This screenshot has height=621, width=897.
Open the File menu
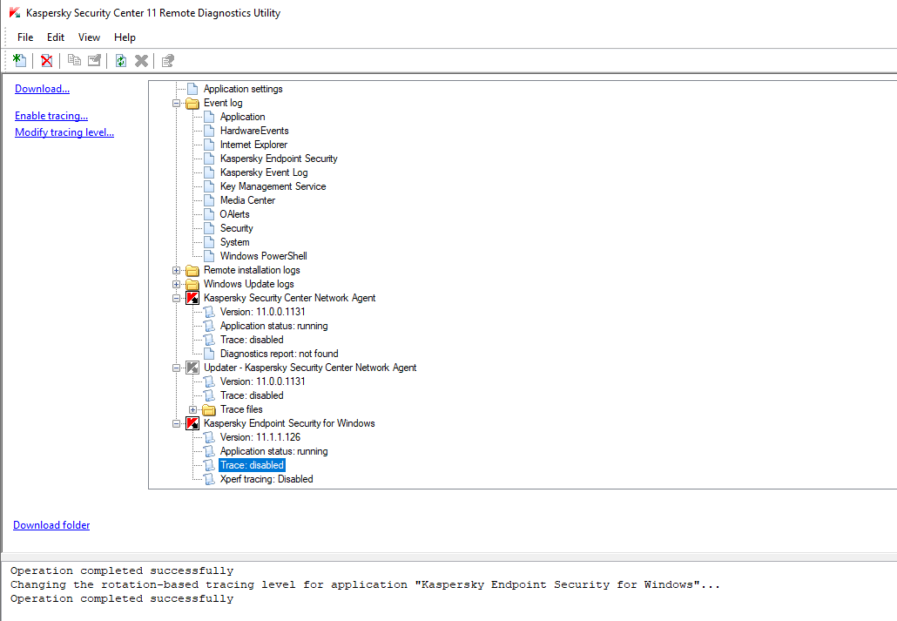(x=25, y=37)
